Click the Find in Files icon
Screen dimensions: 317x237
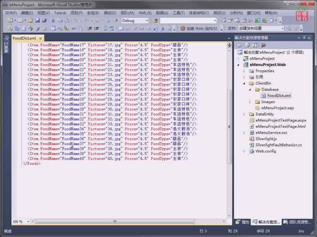coord(155,21)
